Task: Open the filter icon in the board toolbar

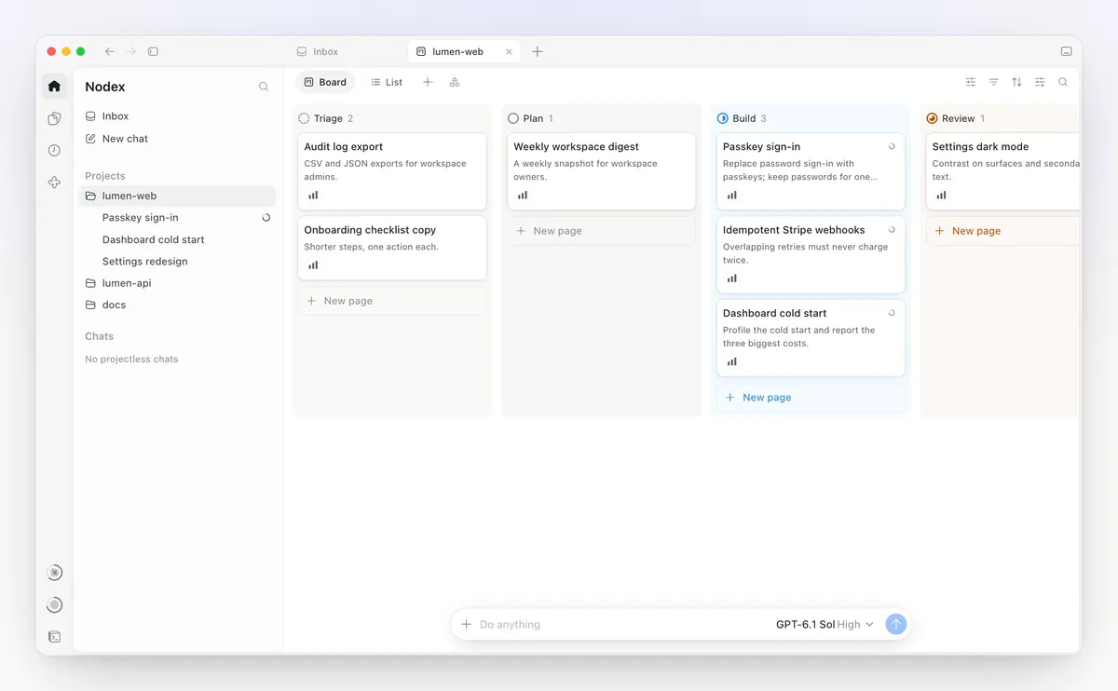Action: (993, 82)
